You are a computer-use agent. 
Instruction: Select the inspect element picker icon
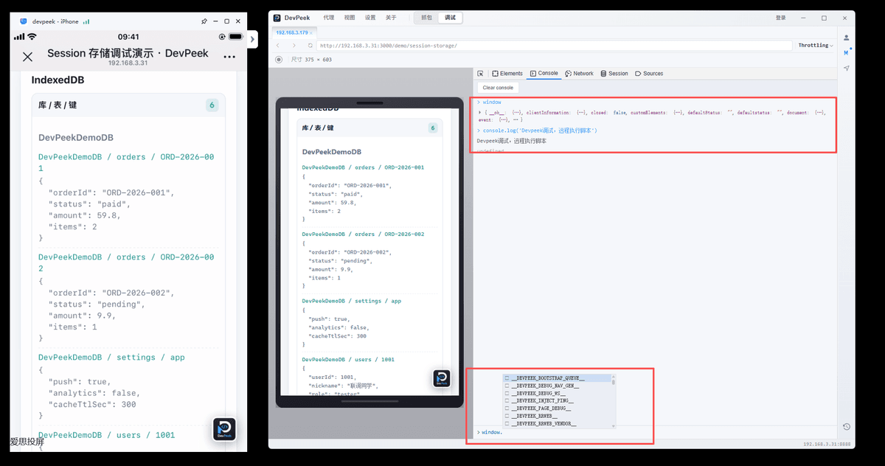click(x=480, y=74)
